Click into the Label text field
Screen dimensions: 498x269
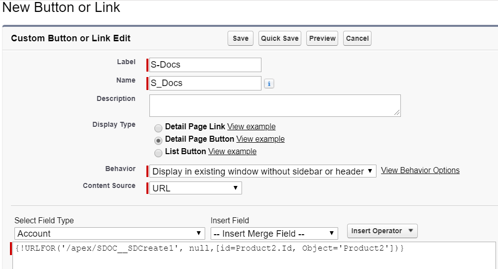[205, 65]
